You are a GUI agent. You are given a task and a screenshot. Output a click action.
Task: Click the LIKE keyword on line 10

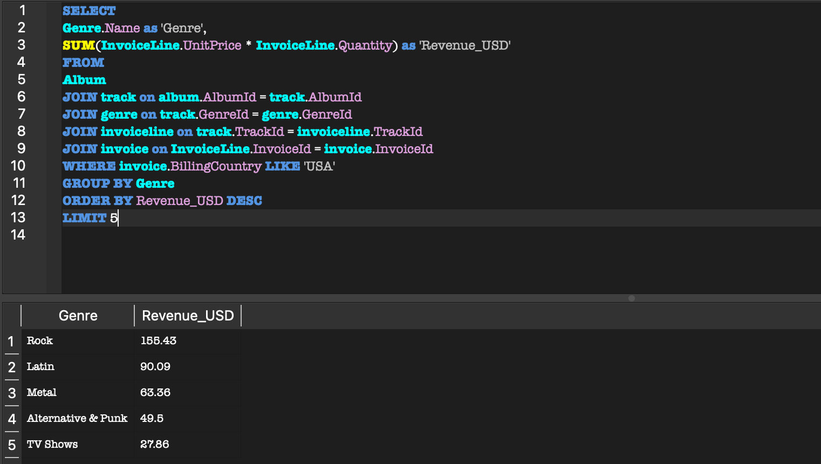pos(282,166)
